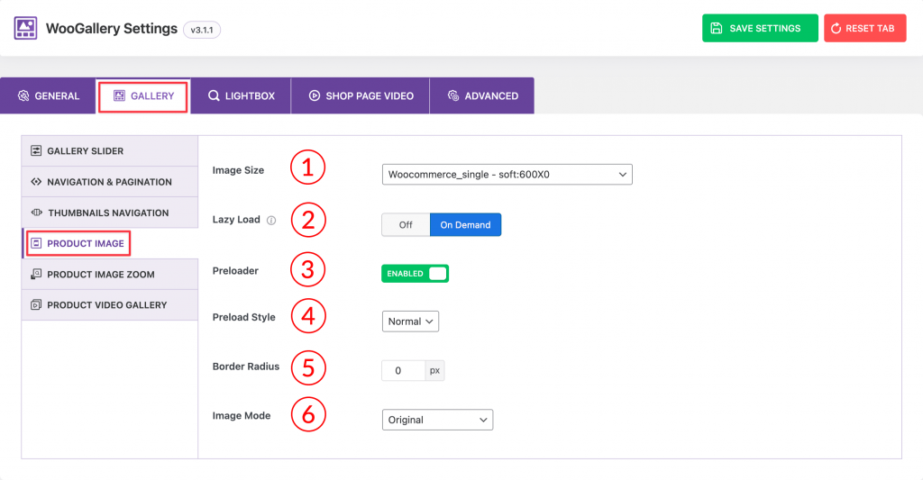Open the Advanced tab
The image size is (923, 480).
(483, 95)
